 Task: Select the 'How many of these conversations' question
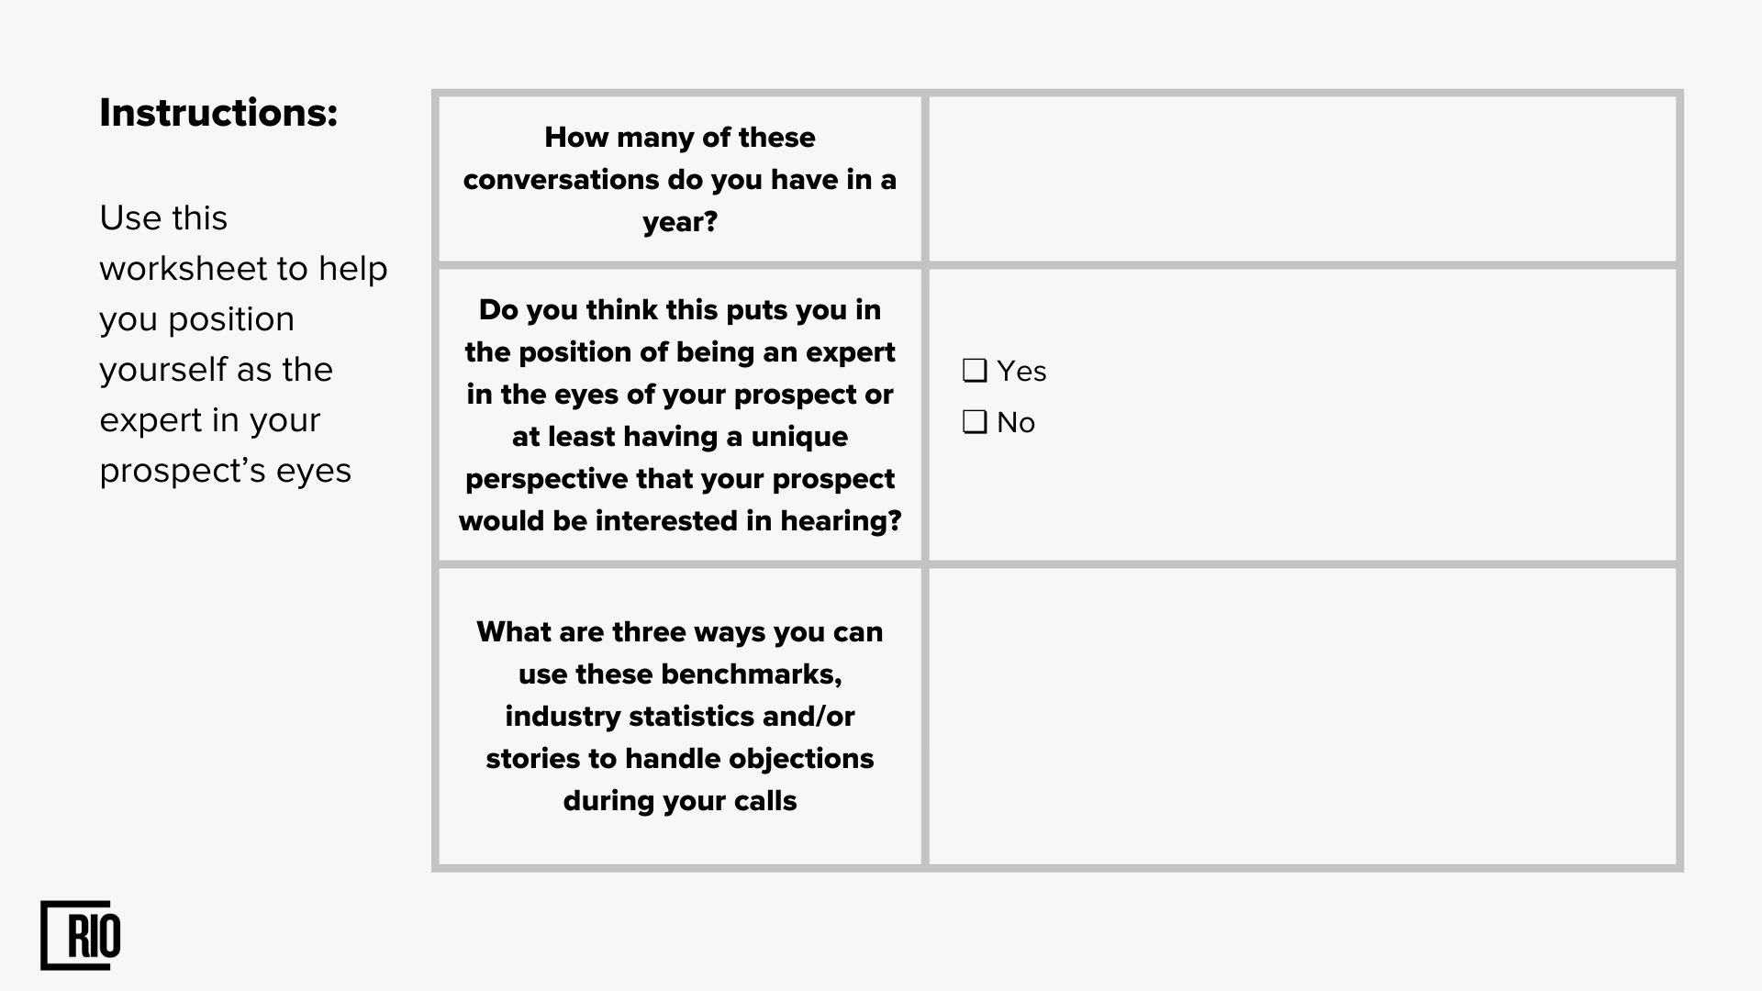[680, 179]
